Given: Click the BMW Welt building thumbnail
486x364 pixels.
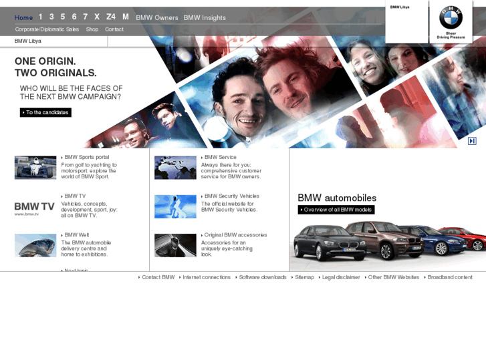Looking at the screenshot, I should (x=35, y=245).
